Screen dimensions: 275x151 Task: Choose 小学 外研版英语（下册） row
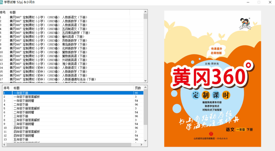(x=48, y=60)
